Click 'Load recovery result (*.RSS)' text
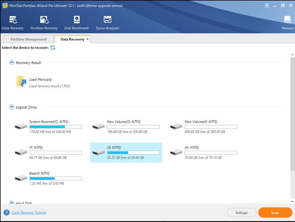 pyautogui.click(x=50, y=86)
